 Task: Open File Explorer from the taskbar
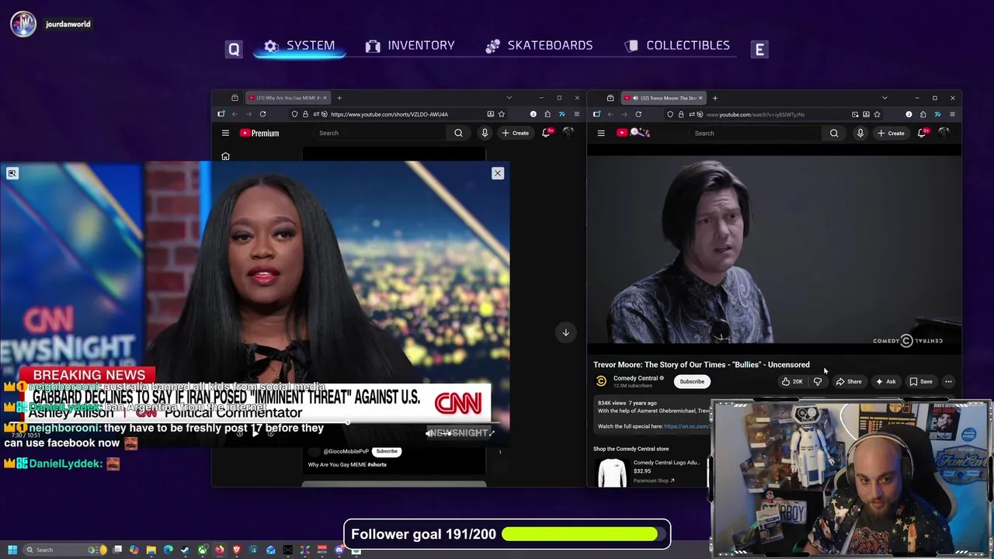point(151,550)
